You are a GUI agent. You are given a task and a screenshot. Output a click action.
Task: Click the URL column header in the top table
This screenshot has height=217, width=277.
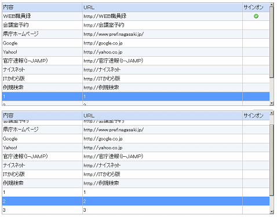click(x=162, y=8)
